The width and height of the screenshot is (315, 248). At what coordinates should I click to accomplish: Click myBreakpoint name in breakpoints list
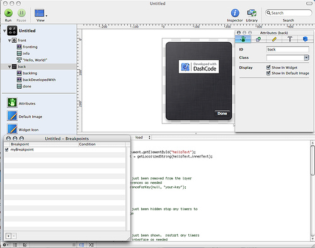click(22, 150)
